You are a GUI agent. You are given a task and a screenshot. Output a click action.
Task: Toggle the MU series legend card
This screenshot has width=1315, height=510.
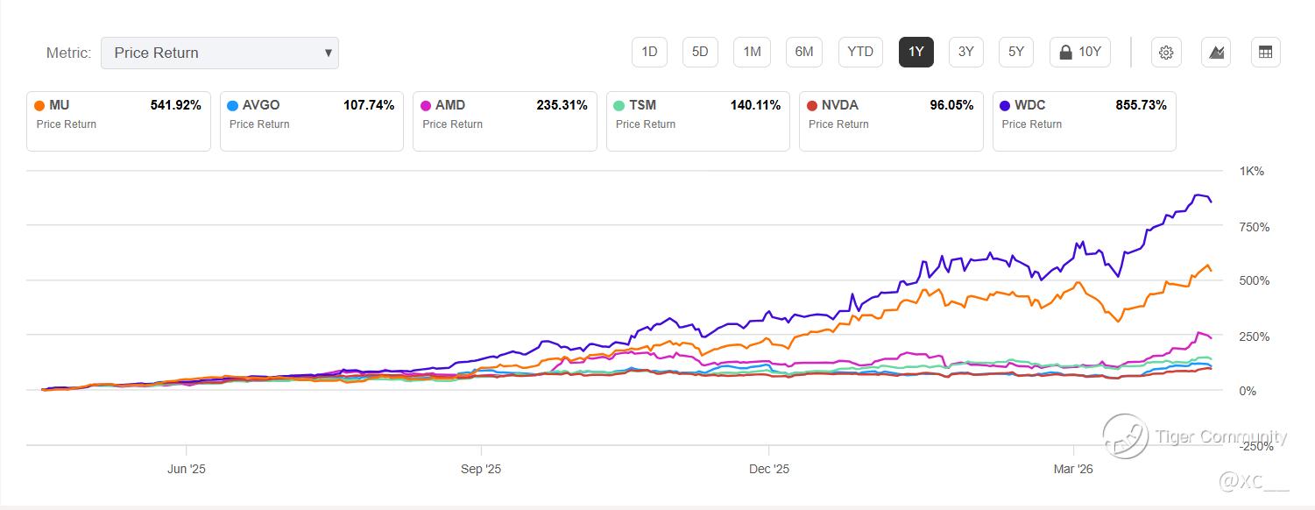[118, 121]
